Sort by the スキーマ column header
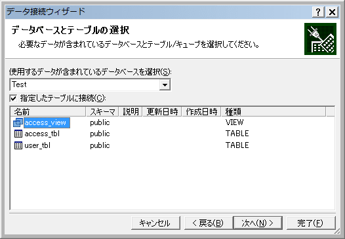The image size is (345, 239). pyautogui.click(x=102, y=112)
